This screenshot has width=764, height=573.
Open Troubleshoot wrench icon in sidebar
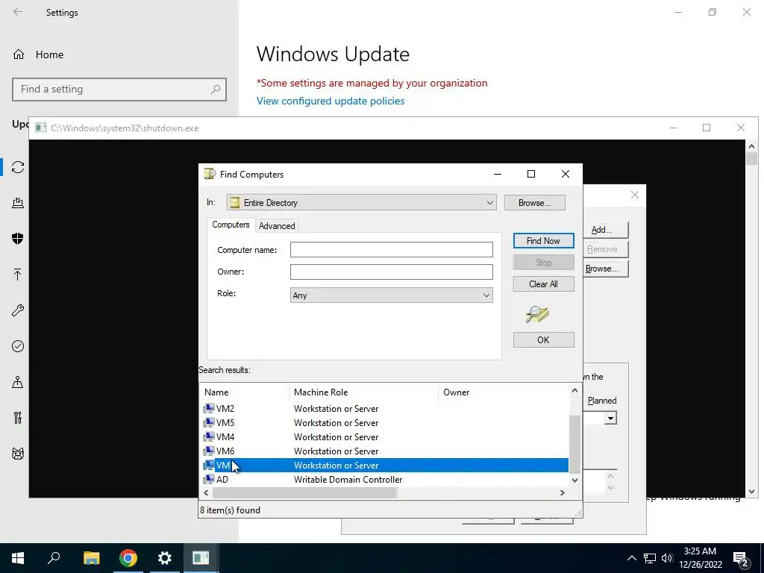18,310
